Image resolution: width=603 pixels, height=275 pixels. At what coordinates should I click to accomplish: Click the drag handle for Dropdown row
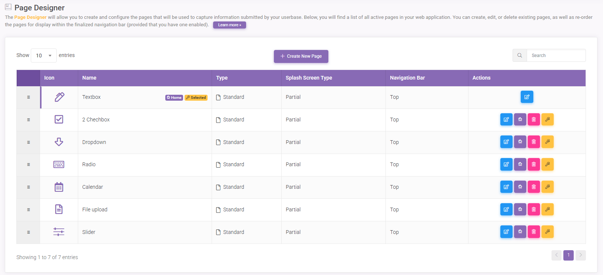(29, 142)
